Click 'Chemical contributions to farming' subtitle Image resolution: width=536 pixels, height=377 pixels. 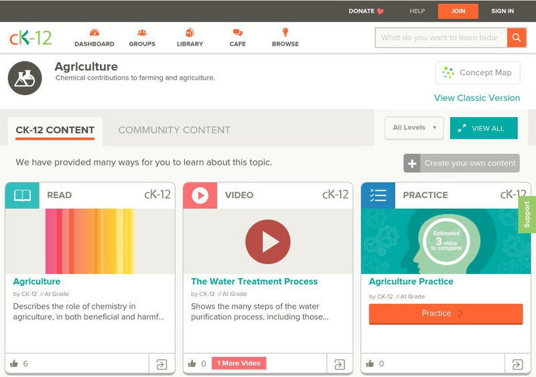coord(135,78)
